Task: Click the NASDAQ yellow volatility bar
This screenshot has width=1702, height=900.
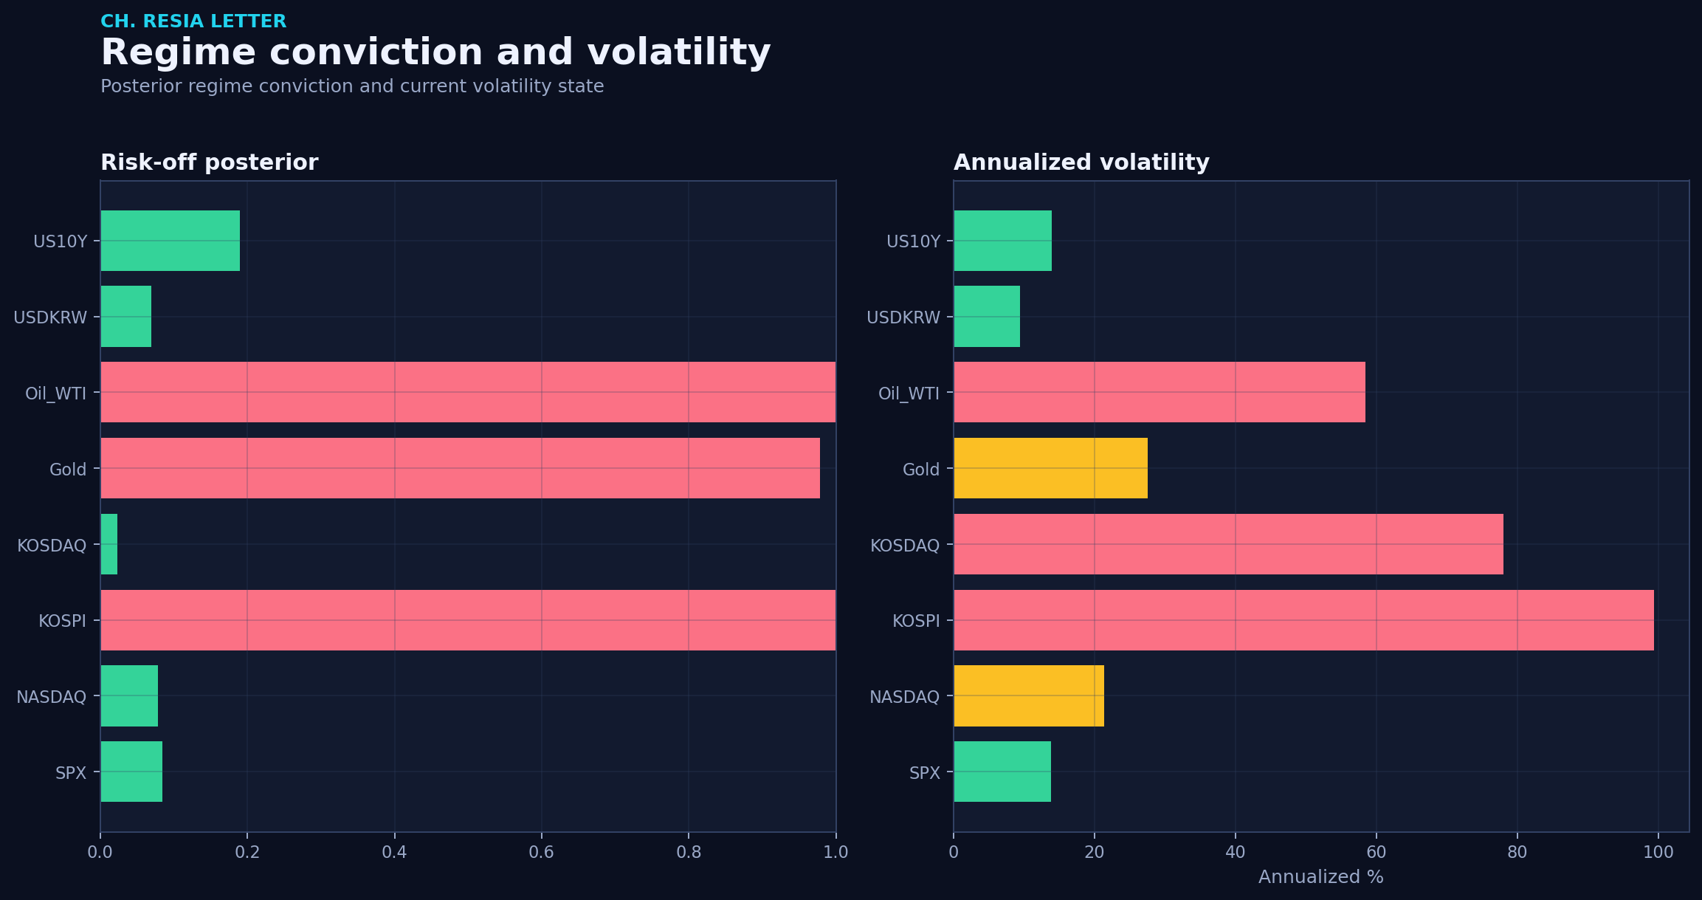Action: pos(1029,695)
